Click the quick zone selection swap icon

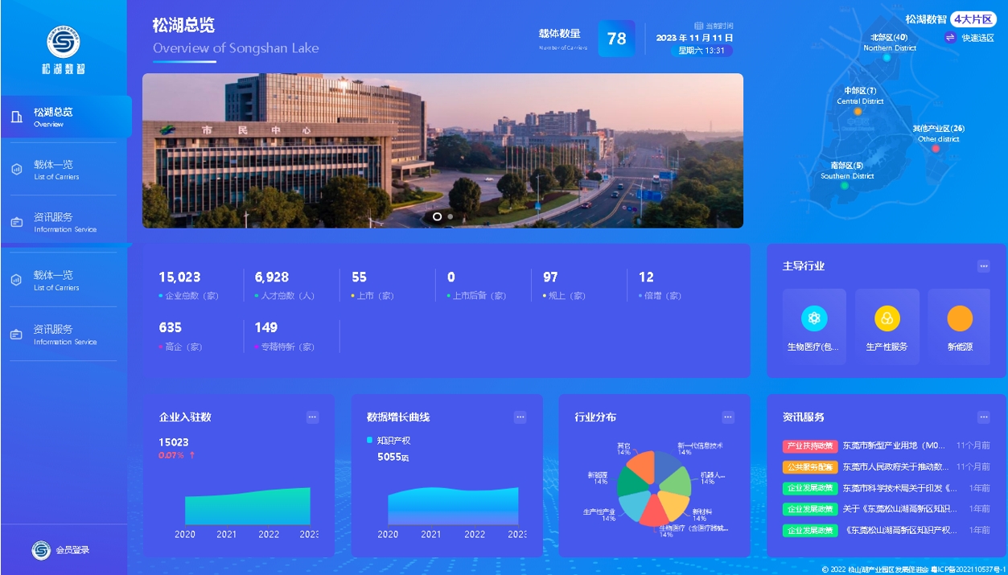[x=950, y=38]
